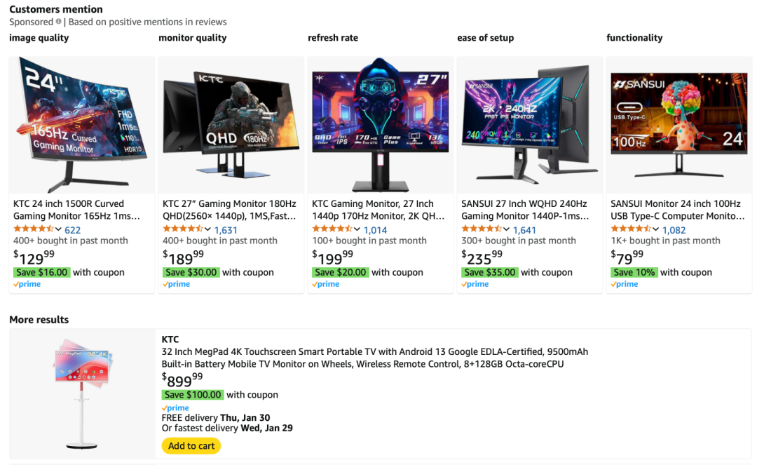Click the Sponsored info icon
Viewport: 757px width, 465px height.
click(x=58, y=22)
